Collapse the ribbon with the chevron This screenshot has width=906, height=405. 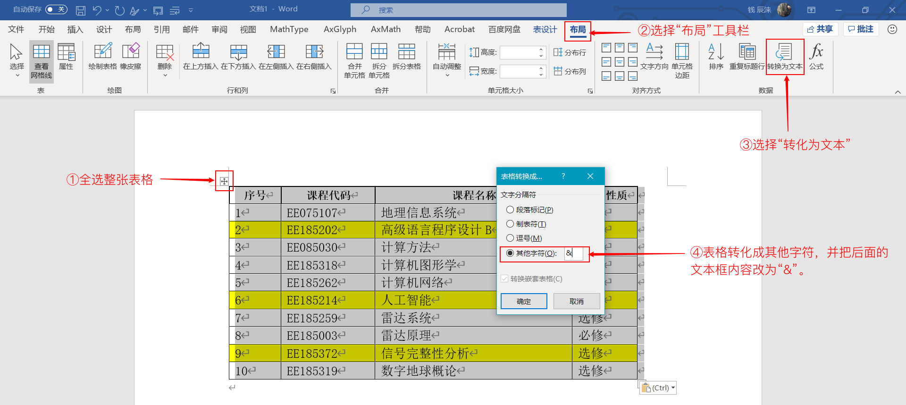(898, 92)
